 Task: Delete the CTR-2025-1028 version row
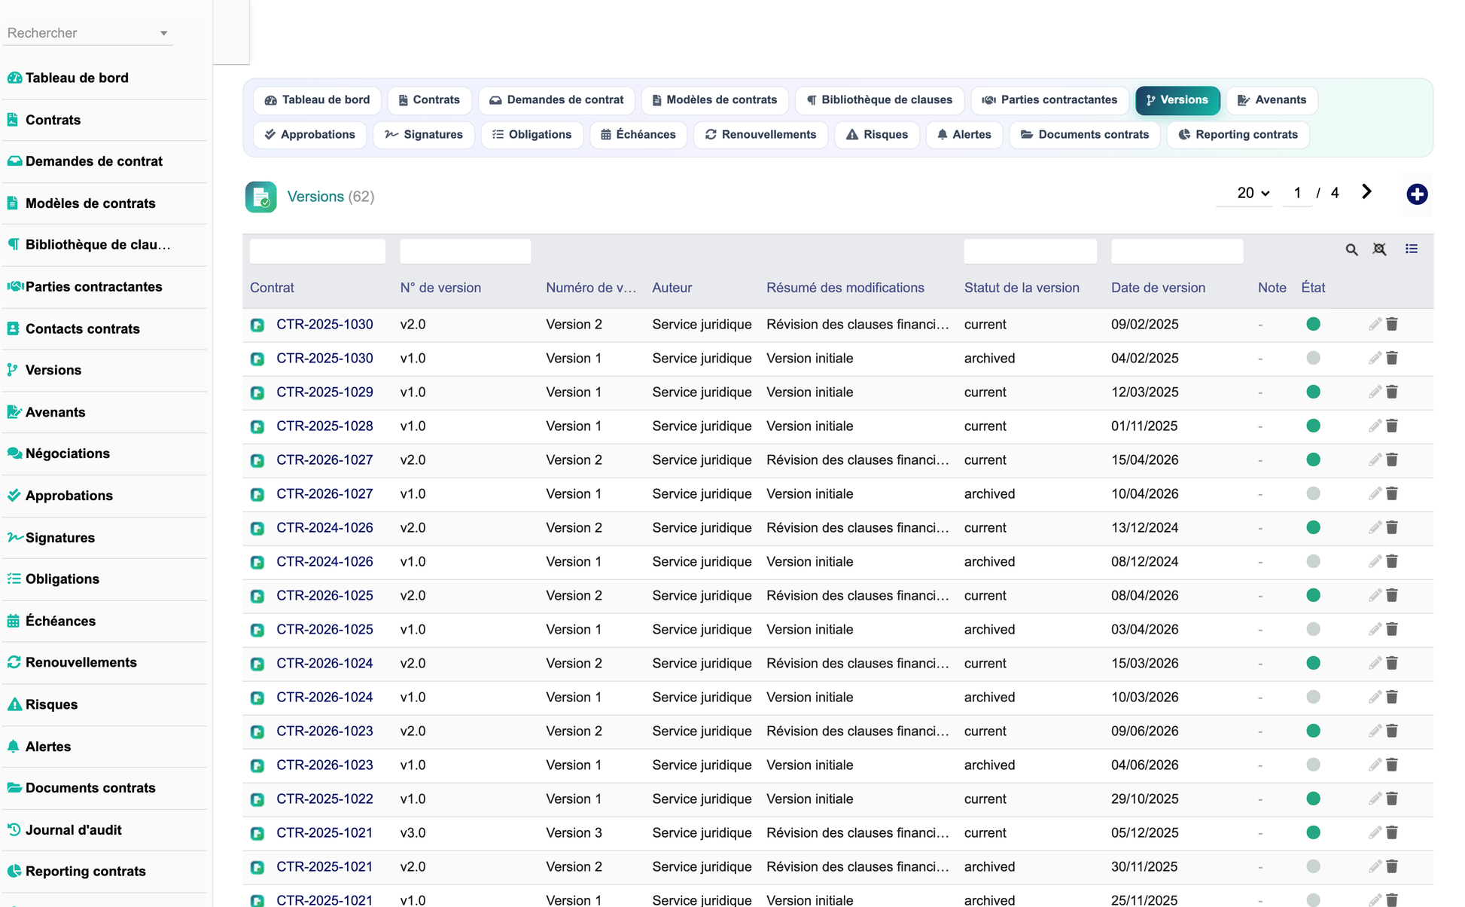1392,426
